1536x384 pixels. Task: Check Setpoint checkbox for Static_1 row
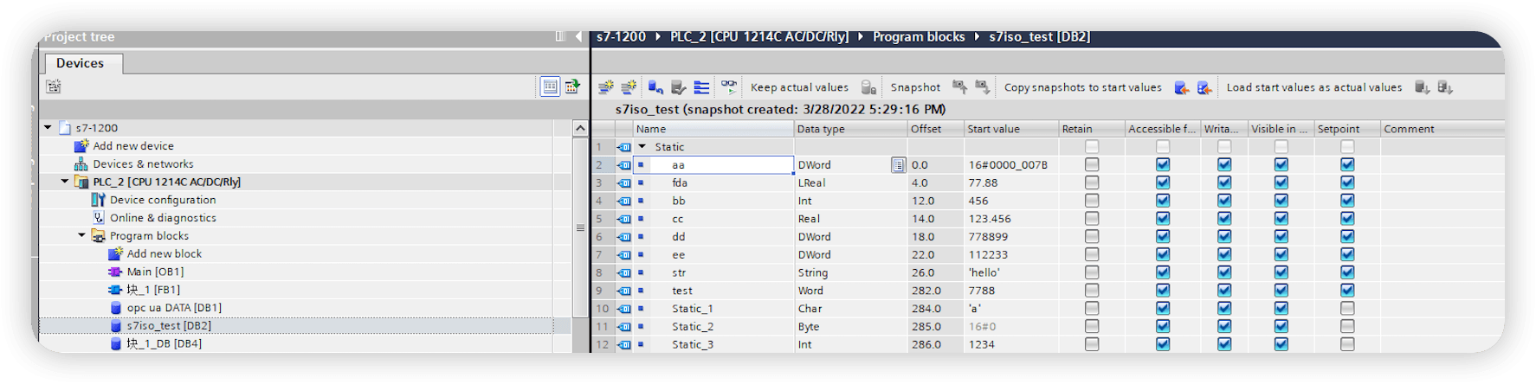[x=1347, y=309]
